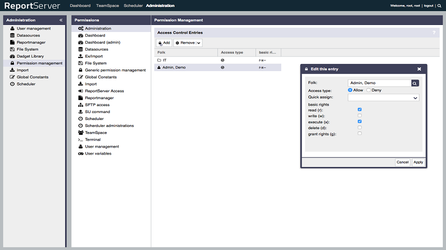Click the Apply button
The width and height of the screenshot is (446, 250).
(418, 162)
